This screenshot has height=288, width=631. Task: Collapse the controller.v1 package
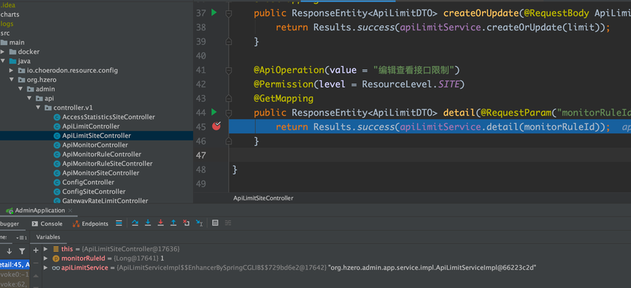pos(38,108)
